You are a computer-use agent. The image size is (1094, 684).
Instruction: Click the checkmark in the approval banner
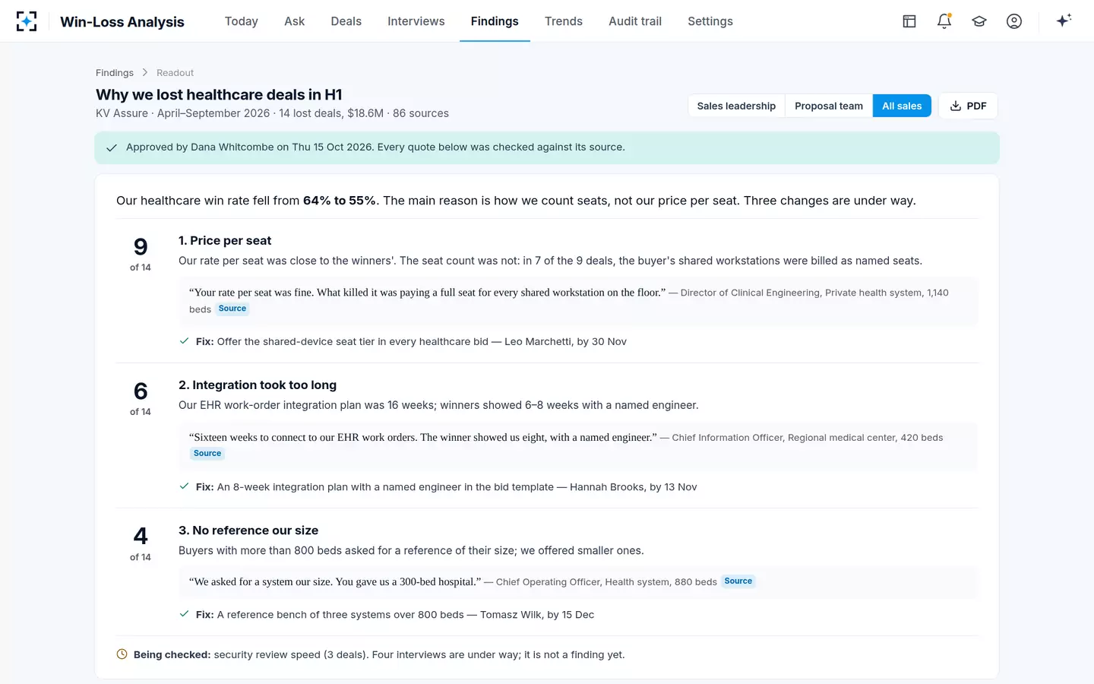coord(112,147)
